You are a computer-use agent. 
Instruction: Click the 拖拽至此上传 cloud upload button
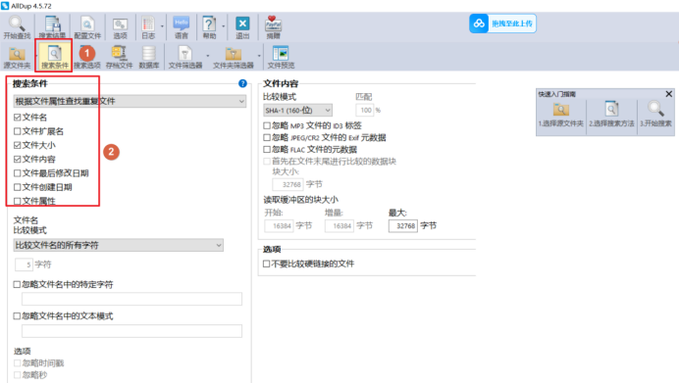pos(502,24)
